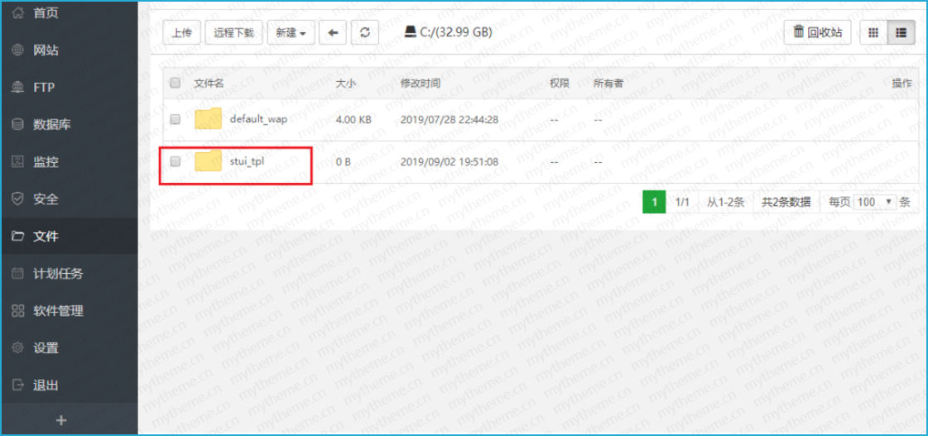Click page 1 pagination button
This screenshot has height=436, width=928.
655,203
